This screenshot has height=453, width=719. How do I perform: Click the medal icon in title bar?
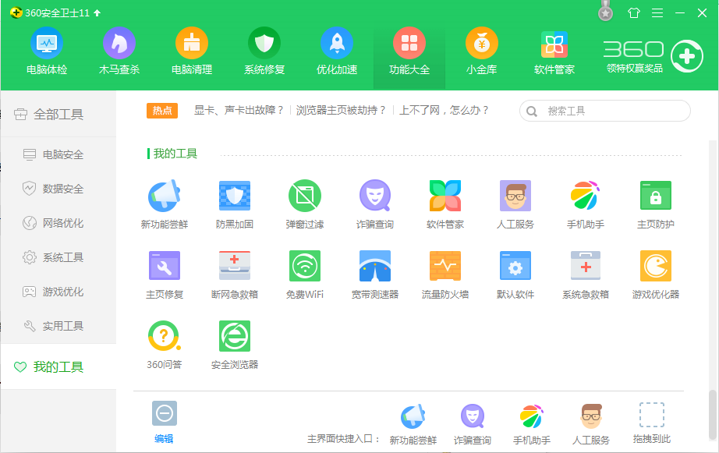(x=605, y=12)
